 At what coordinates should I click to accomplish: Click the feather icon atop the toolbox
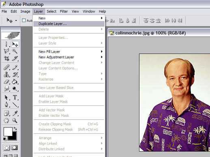tap(11, 35)
